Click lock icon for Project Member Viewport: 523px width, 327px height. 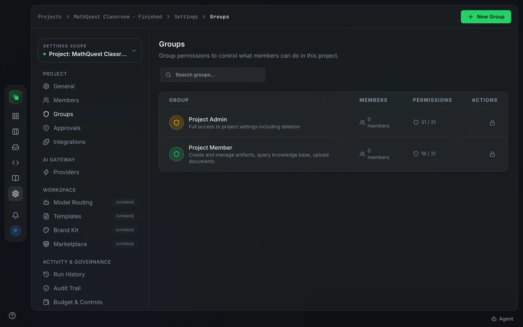click(492, 154)
